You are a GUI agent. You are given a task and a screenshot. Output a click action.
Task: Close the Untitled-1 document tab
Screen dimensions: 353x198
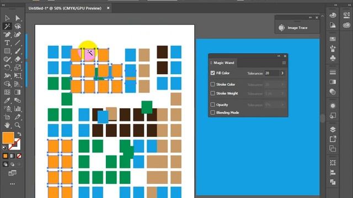coord(108,8)
